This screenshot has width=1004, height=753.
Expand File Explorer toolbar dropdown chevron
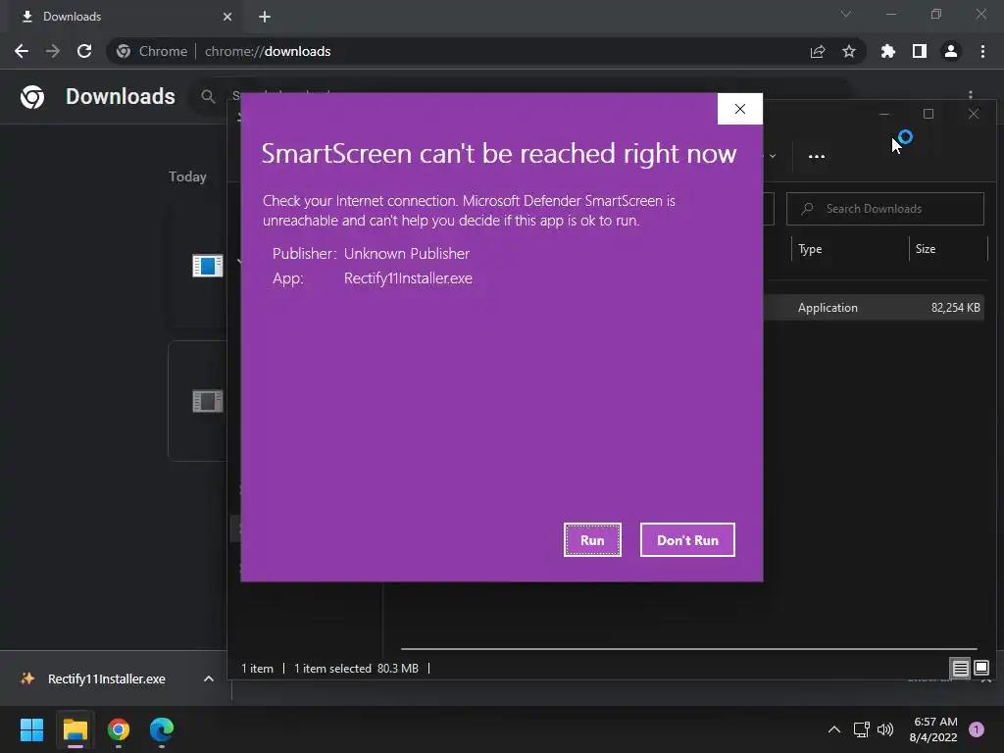point(773,156)
